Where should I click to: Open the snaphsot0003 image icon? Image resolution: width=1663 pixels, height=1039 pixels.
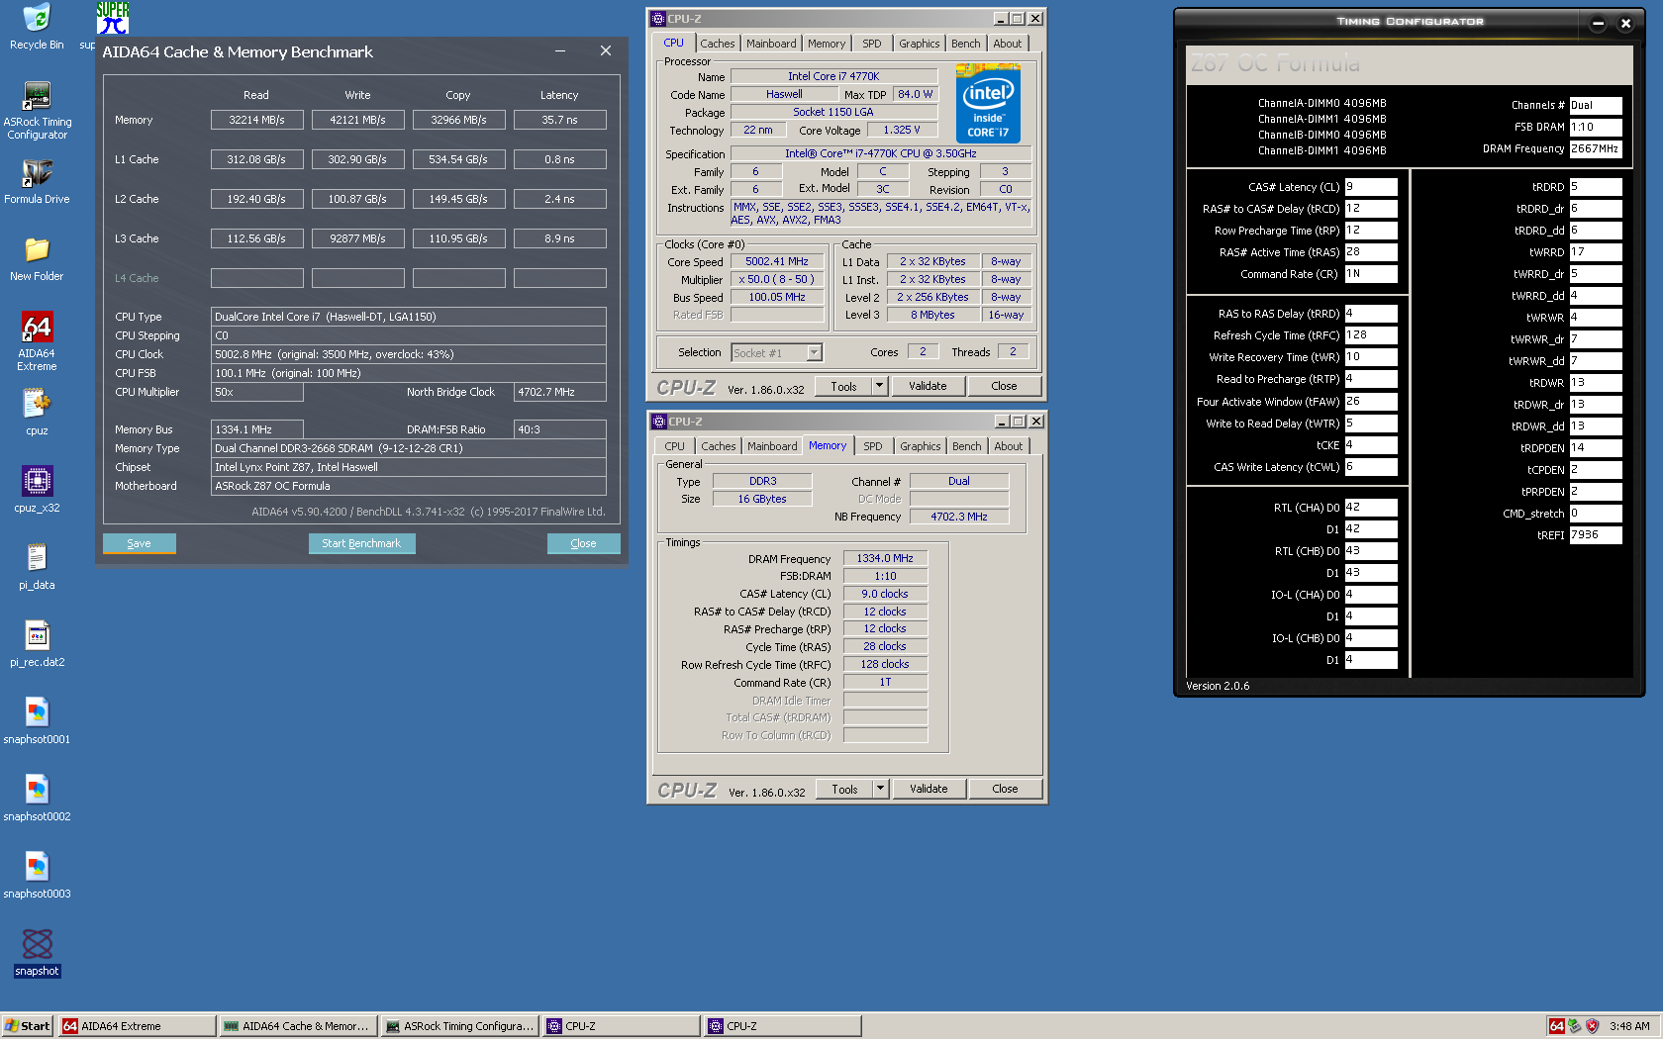(x=37, y=876)
